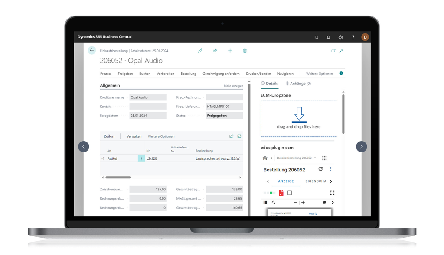This screenshot has height=255, width=444.
Task: Open the Freigeben menu
Action: click(125, 74)
